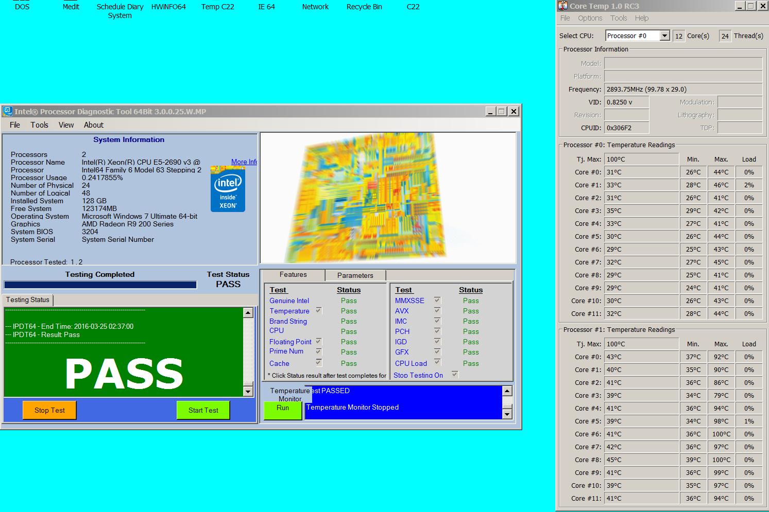Open the Tools menu in Intel Diagnostic Tool
This screenshot has width=769, height=512.
(x=39, y=125)
